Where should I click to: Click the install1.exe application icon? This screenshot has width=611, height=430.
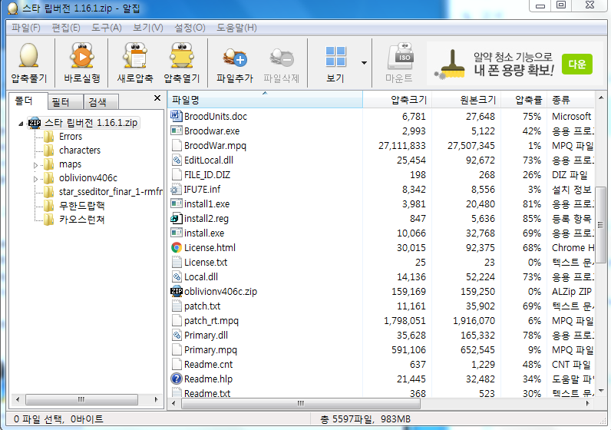pos(177,203)
